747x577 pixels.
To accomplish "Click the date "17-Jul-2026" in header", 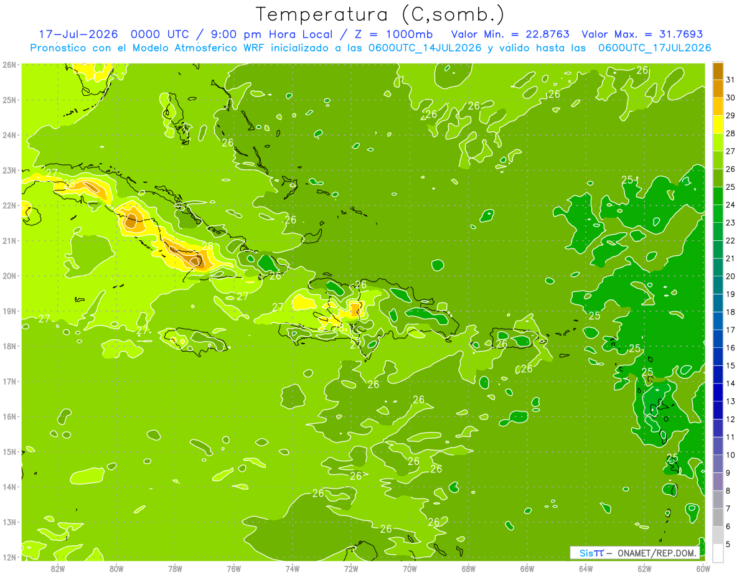I will (x=78, y=34).
